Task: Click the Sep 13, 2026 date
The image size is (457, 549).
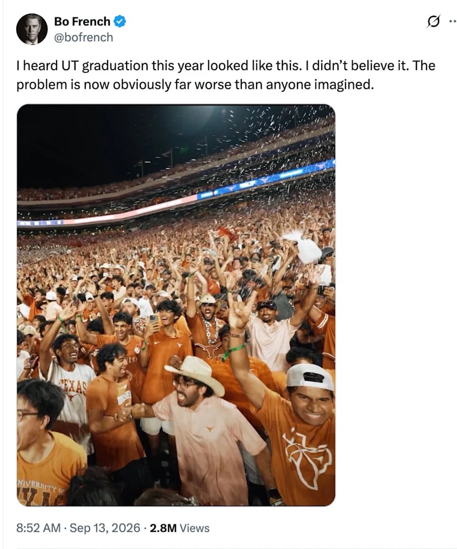Action: 105,528
